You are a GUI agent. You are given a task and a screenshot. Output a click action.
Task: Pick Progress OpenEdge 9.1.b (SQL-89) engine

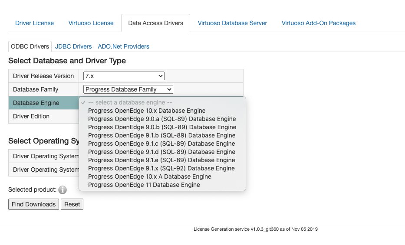coord(162,135)
